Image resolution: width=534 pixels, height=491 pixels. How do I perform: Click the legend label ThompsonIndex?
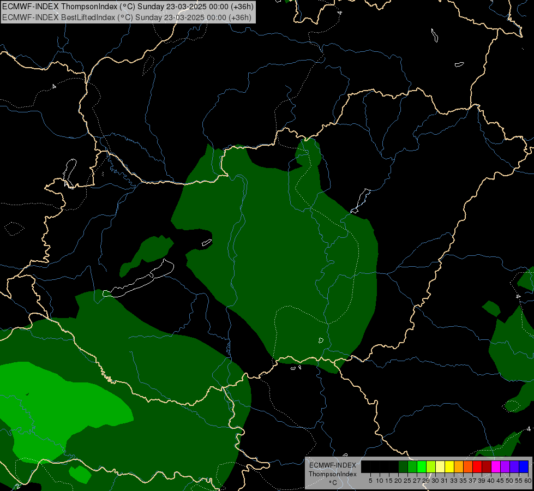333,474
